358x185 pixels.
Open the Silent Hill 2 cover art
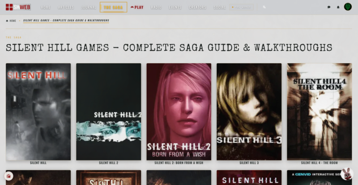[x=109, y=112]
